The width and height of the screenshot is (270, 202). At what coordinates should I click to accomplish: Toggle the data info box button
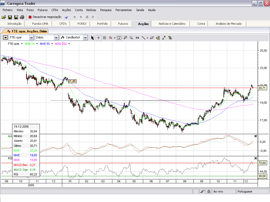click(119, 38)
